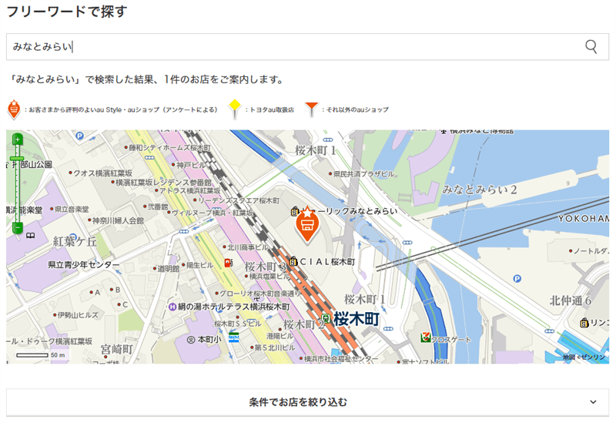Click the 県立青少年センター label
Viewport: 616px width, 423px height.
pos(84,265)
